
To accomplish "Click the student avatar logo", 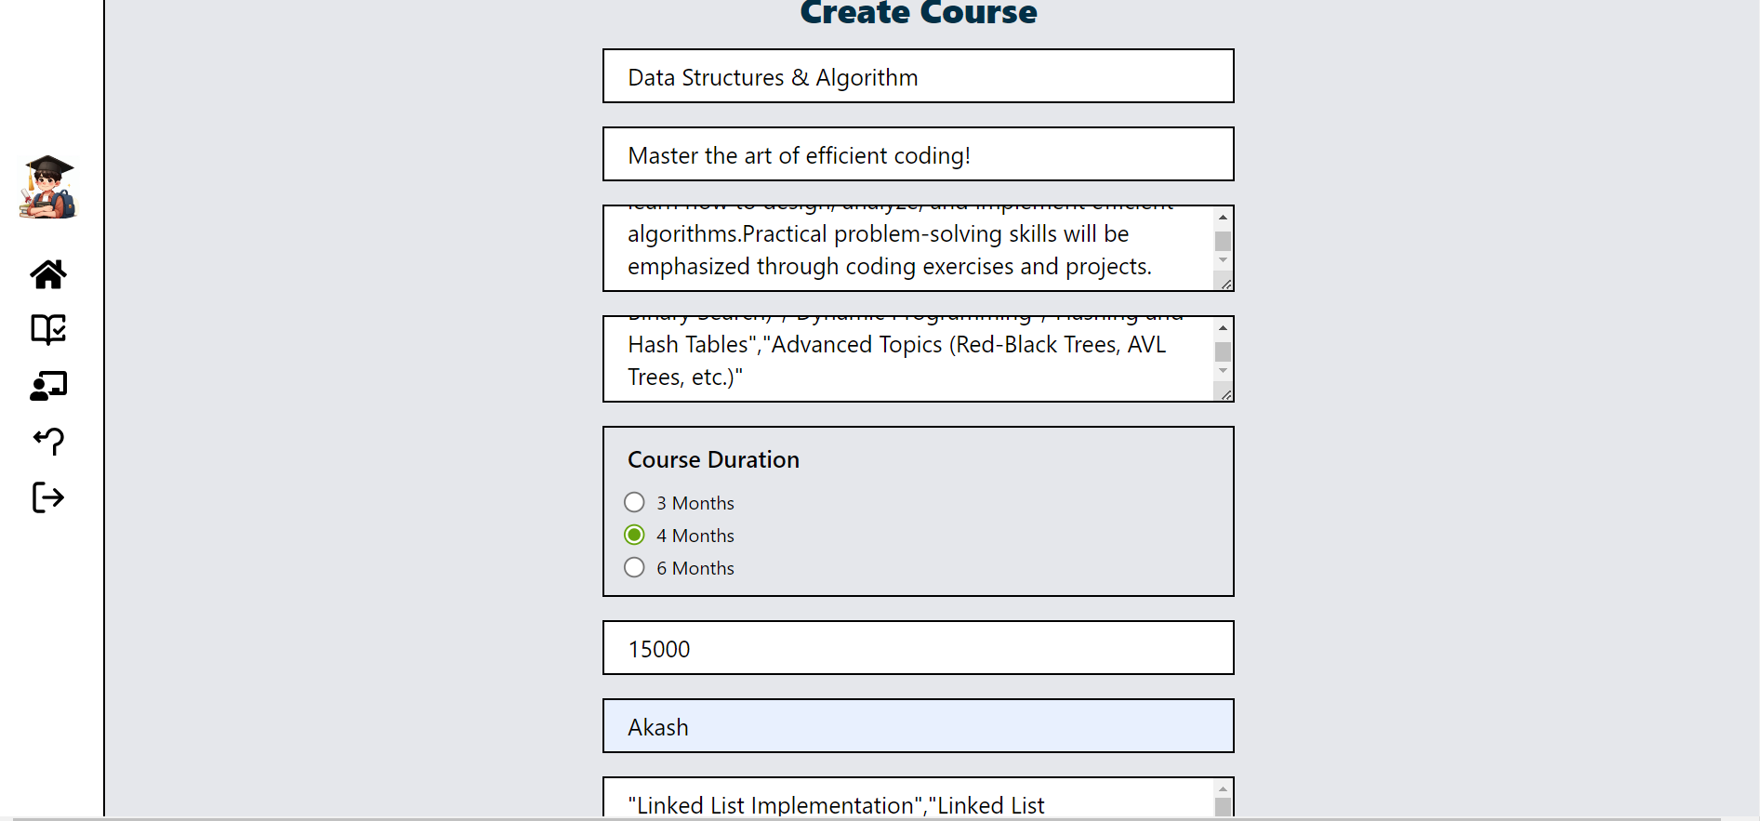I will tap(48, 187).
